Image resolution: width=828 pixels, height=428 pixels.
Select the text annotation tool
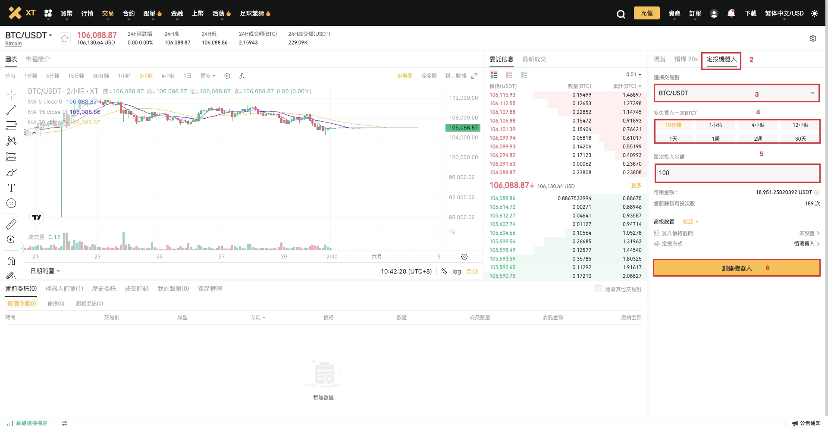click(x=11, y=188)
